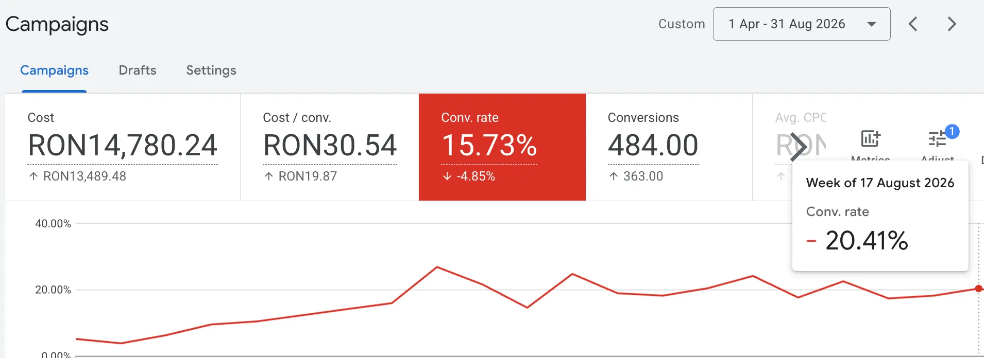Click the Custom date label
This screenshot has height=358, width=984.
pyautogui.click(x=682, y=24)
